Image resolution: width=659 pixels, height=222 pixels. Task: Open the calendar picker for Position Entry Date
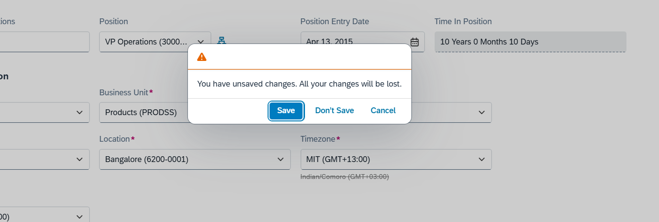pyautogui.click(x=415, y=42)
